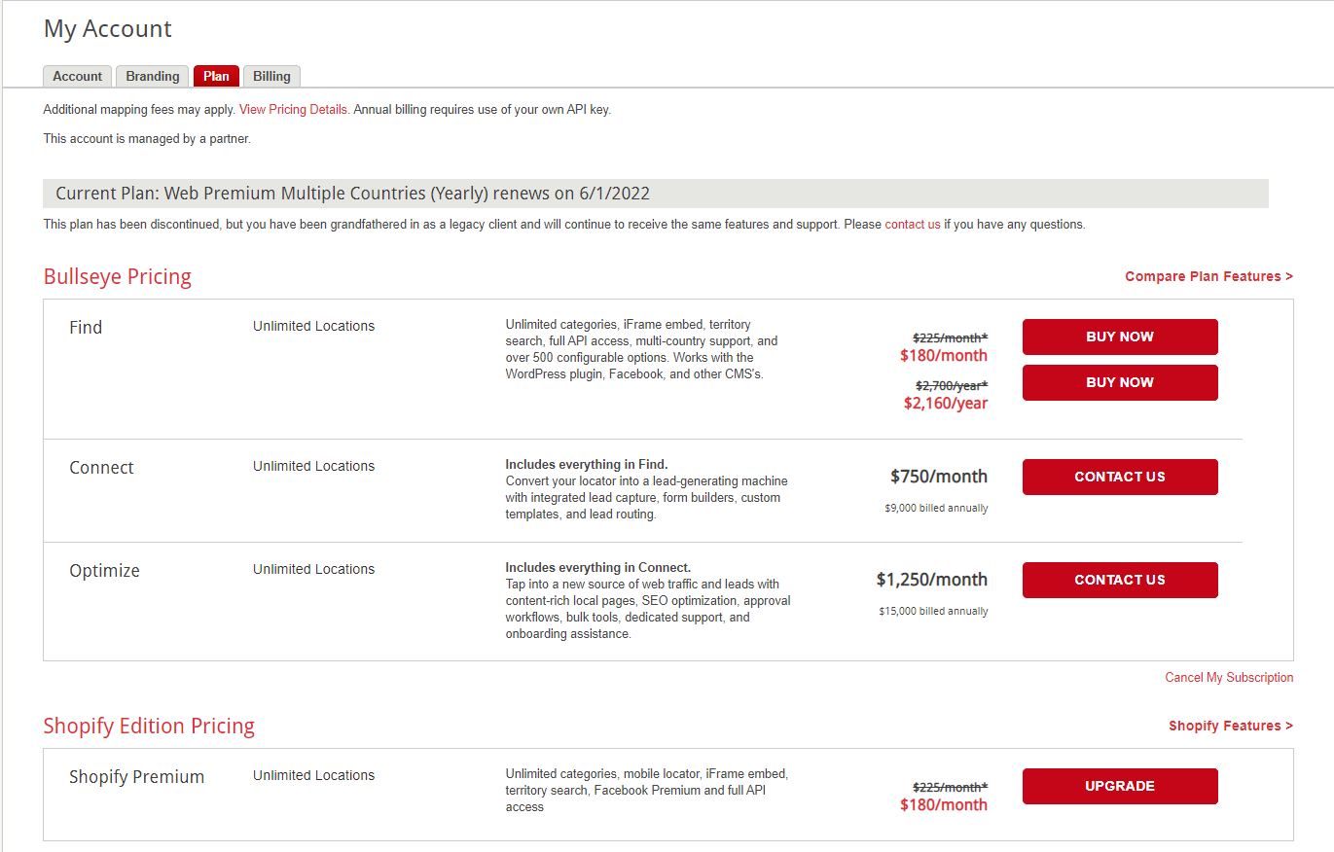Click the $750/month price
The height and width of the screenshot is (852, 1334).
[939, 477]
